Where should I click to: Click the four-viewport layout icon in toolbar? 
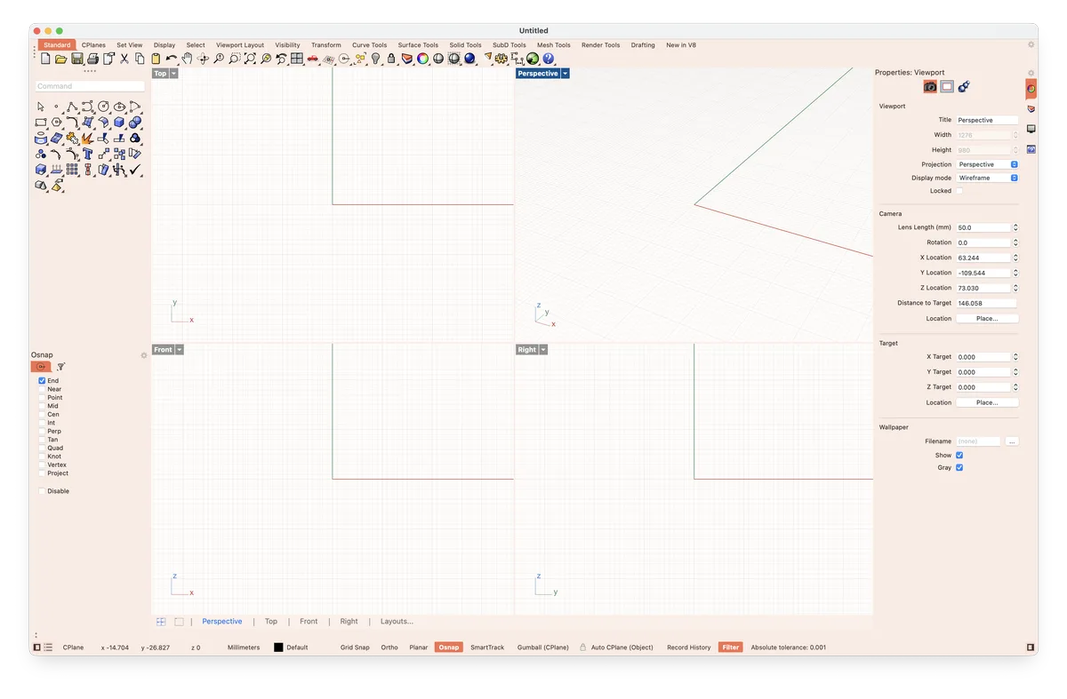(x=297, y=59)
